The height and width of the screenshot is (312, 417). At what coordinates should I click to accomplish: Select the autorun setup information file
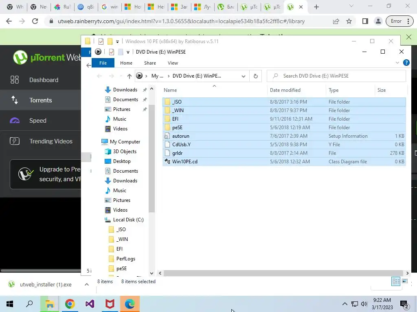[284, 136]
